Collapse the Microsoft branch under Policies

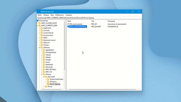44,77
